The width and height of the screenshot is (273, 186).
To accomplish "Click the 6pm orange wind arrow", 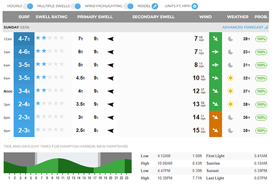I will coord(215,117).
